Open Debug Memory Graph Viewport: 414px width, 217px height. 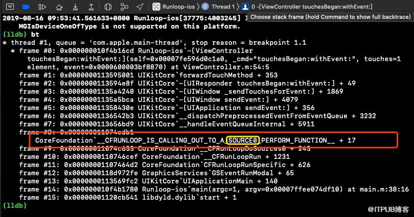124,7
